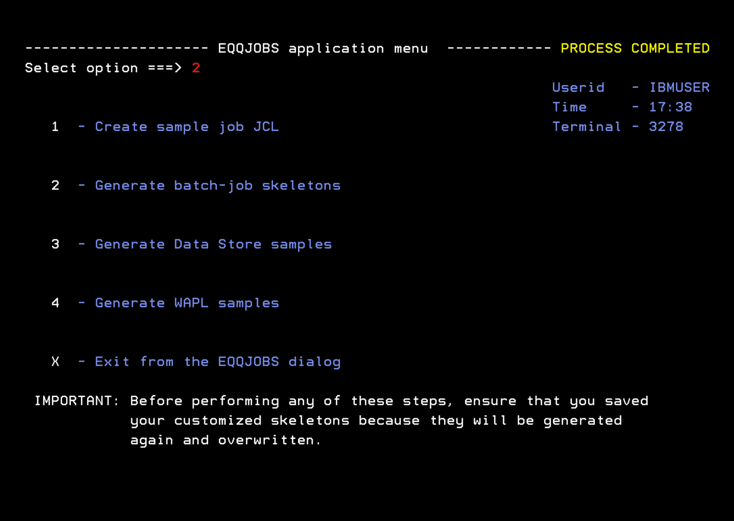Select option 4 Generate WAPL samples
Screen dimensions: 734x521
pyautogui.click(x=55, y=303)
